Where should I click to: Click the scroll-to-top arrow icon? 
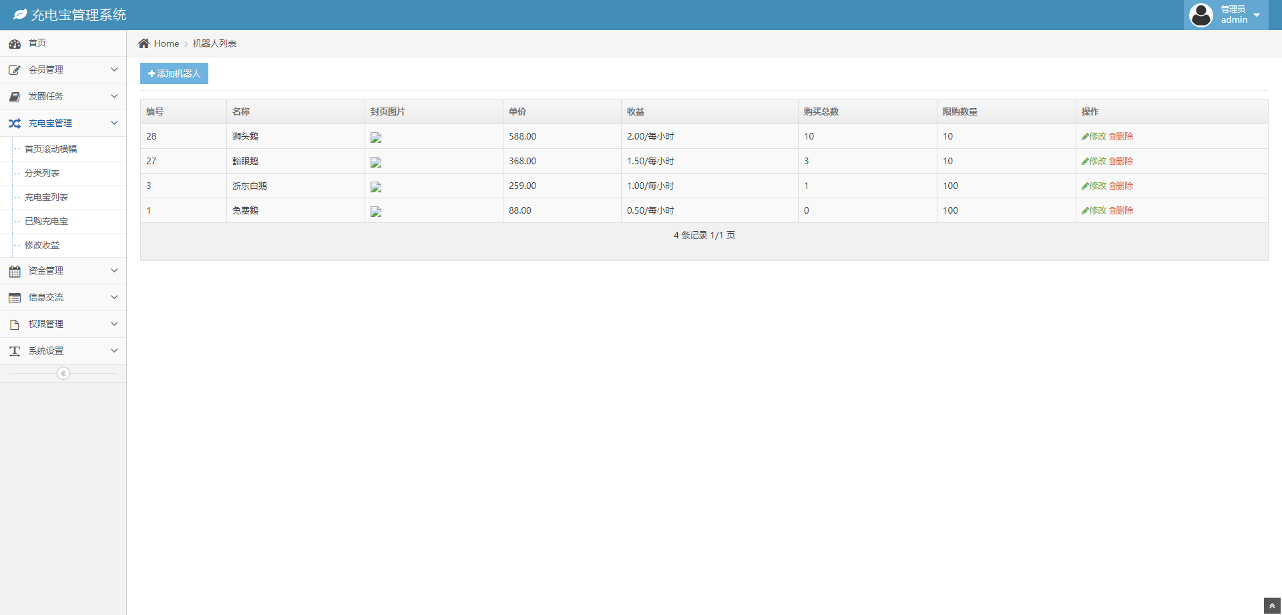(x=1272, y=606)
